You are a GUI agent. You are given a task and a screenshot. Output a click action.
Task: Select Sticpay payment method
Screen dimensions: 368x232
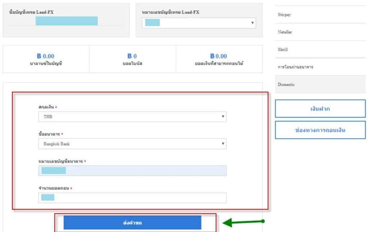pos(320,14)
